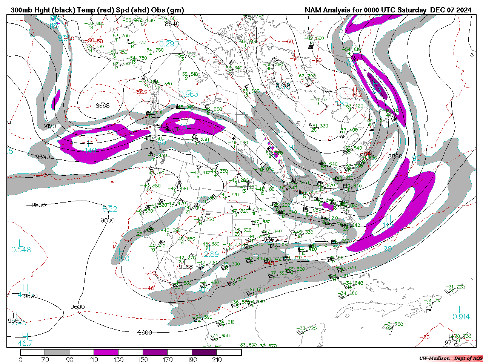Click the "UW-Madison Dept of AOS" credit

(x=451, y=358)
